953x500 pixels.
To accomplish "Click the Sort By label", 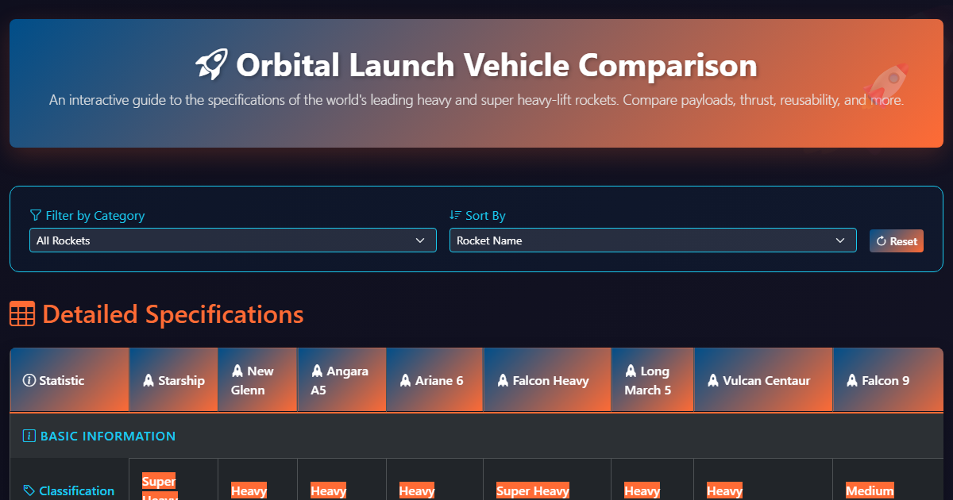I will 485,215.
